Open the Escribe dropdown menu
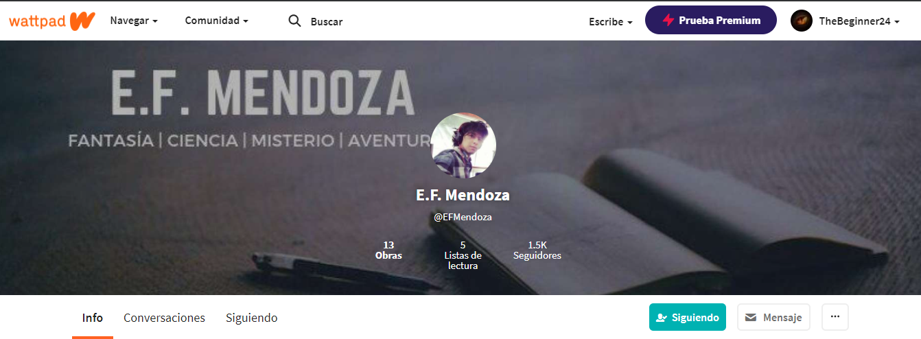 point(611,21)
